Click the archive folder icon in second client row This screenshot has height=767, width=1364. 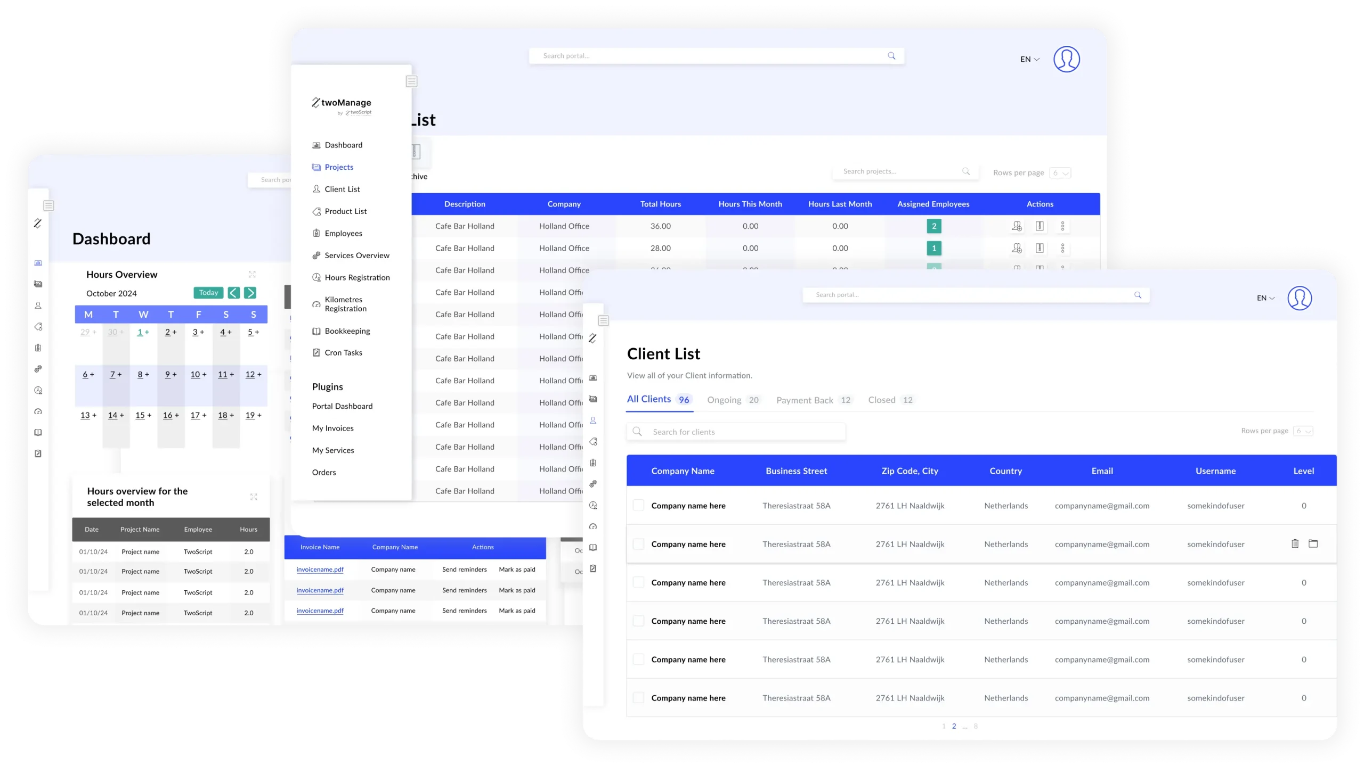click(x=1313, y=543)
